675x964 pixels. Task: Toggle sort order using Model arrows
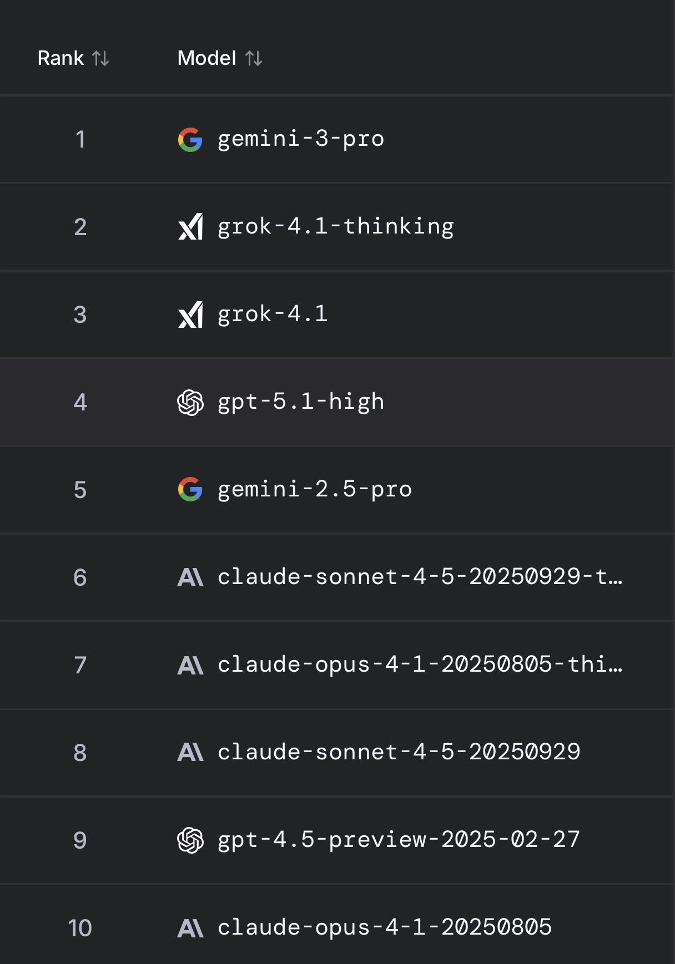(254, 58)
